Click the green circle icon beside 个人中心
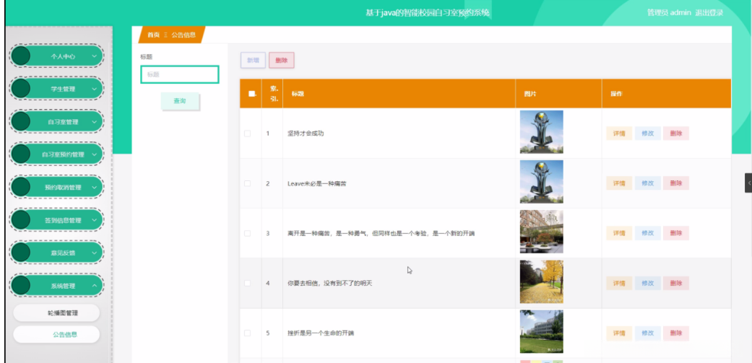 [21, 56]
